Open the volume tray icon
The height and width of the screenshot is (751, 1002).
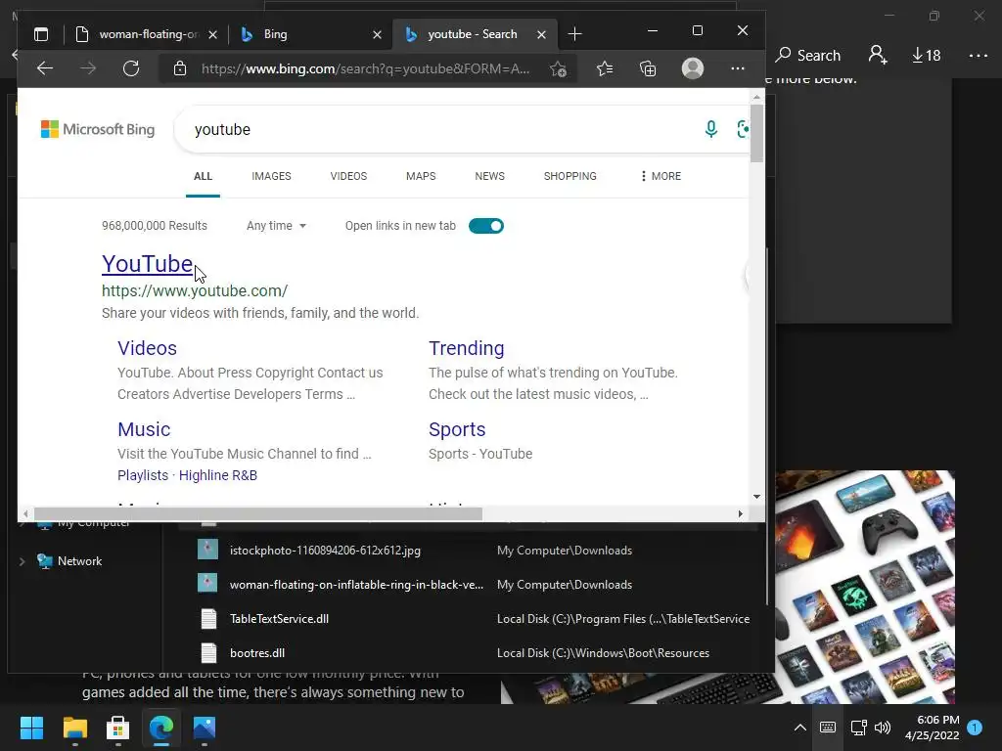[883, 728]
